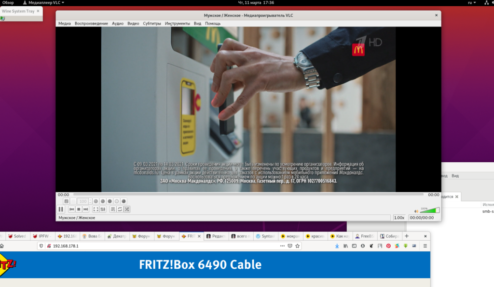The width and height of the screenshot is (494, 287).
Task: Switch to the Собира browser tab
Action: 389,236
